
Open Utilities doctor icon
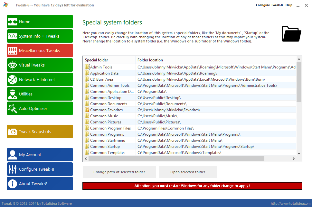click(13, 94)
